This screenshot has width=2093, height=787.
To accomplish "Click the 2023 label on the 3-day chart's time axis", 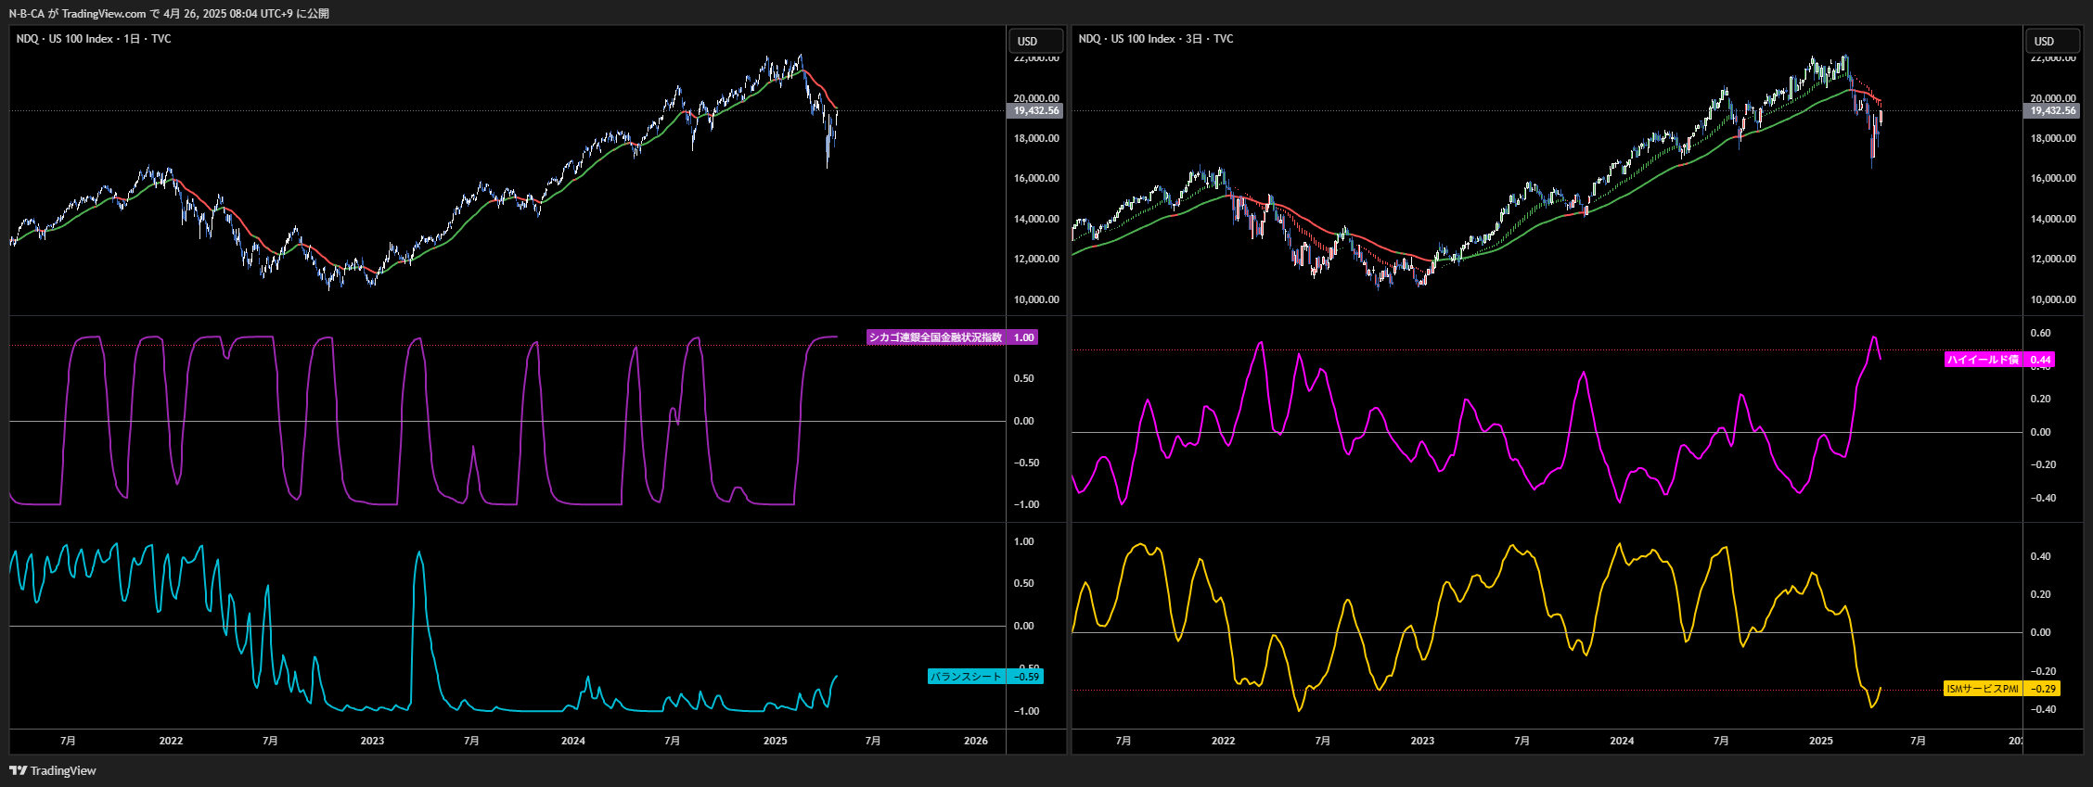I will tap(1422, 741).
